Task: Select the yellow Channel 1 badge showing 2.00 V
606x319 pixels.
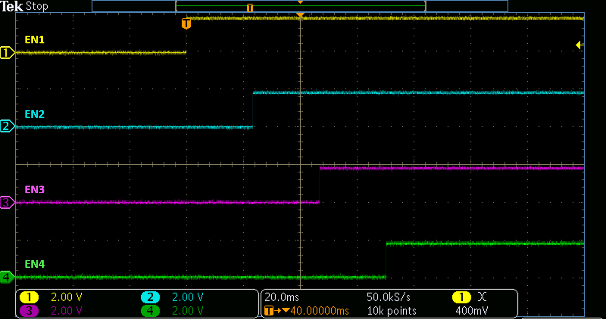Action: click(30, 297)
